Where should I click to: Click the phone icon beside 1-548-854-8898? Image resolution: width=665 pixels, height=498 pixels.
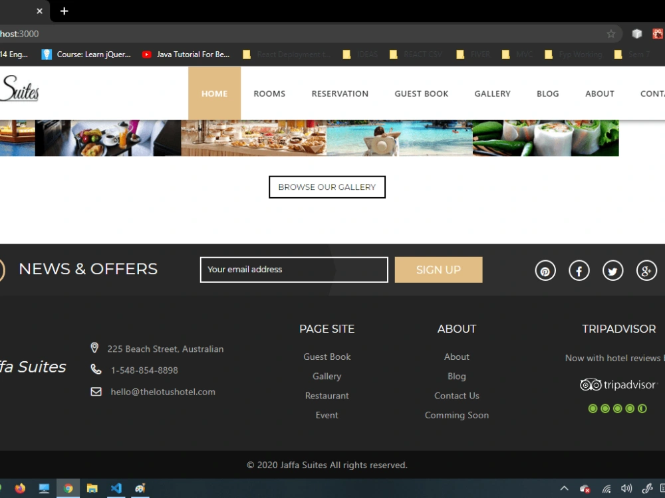coord(96,369)
